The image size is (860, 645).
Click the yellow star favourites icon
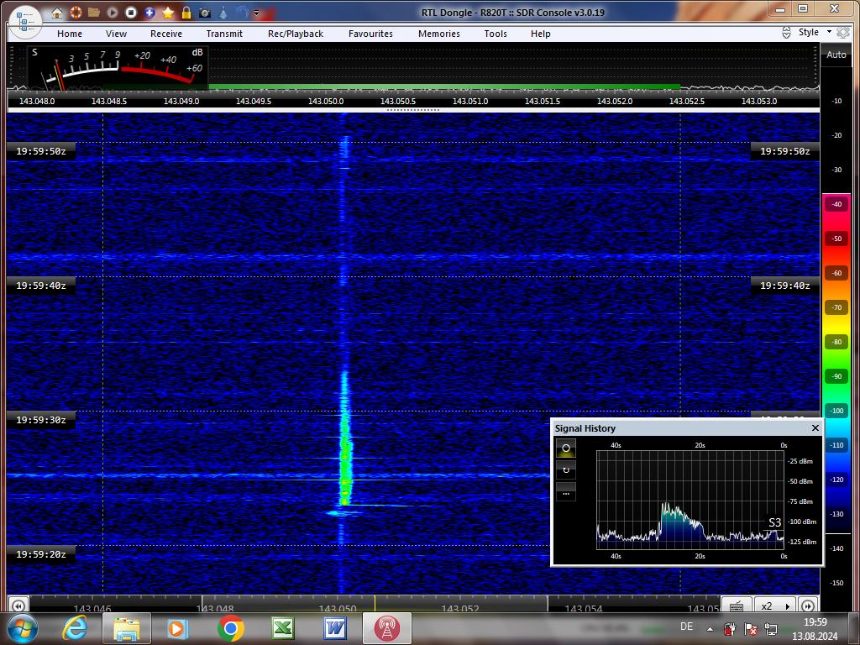(x=168, y=12)
